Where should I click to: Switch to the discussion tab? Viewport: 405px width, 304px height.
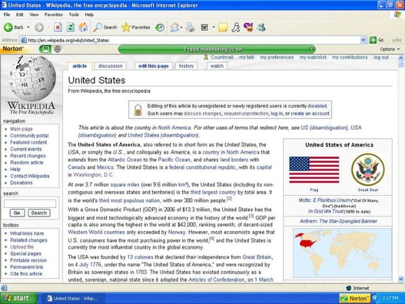click(110, 66)
